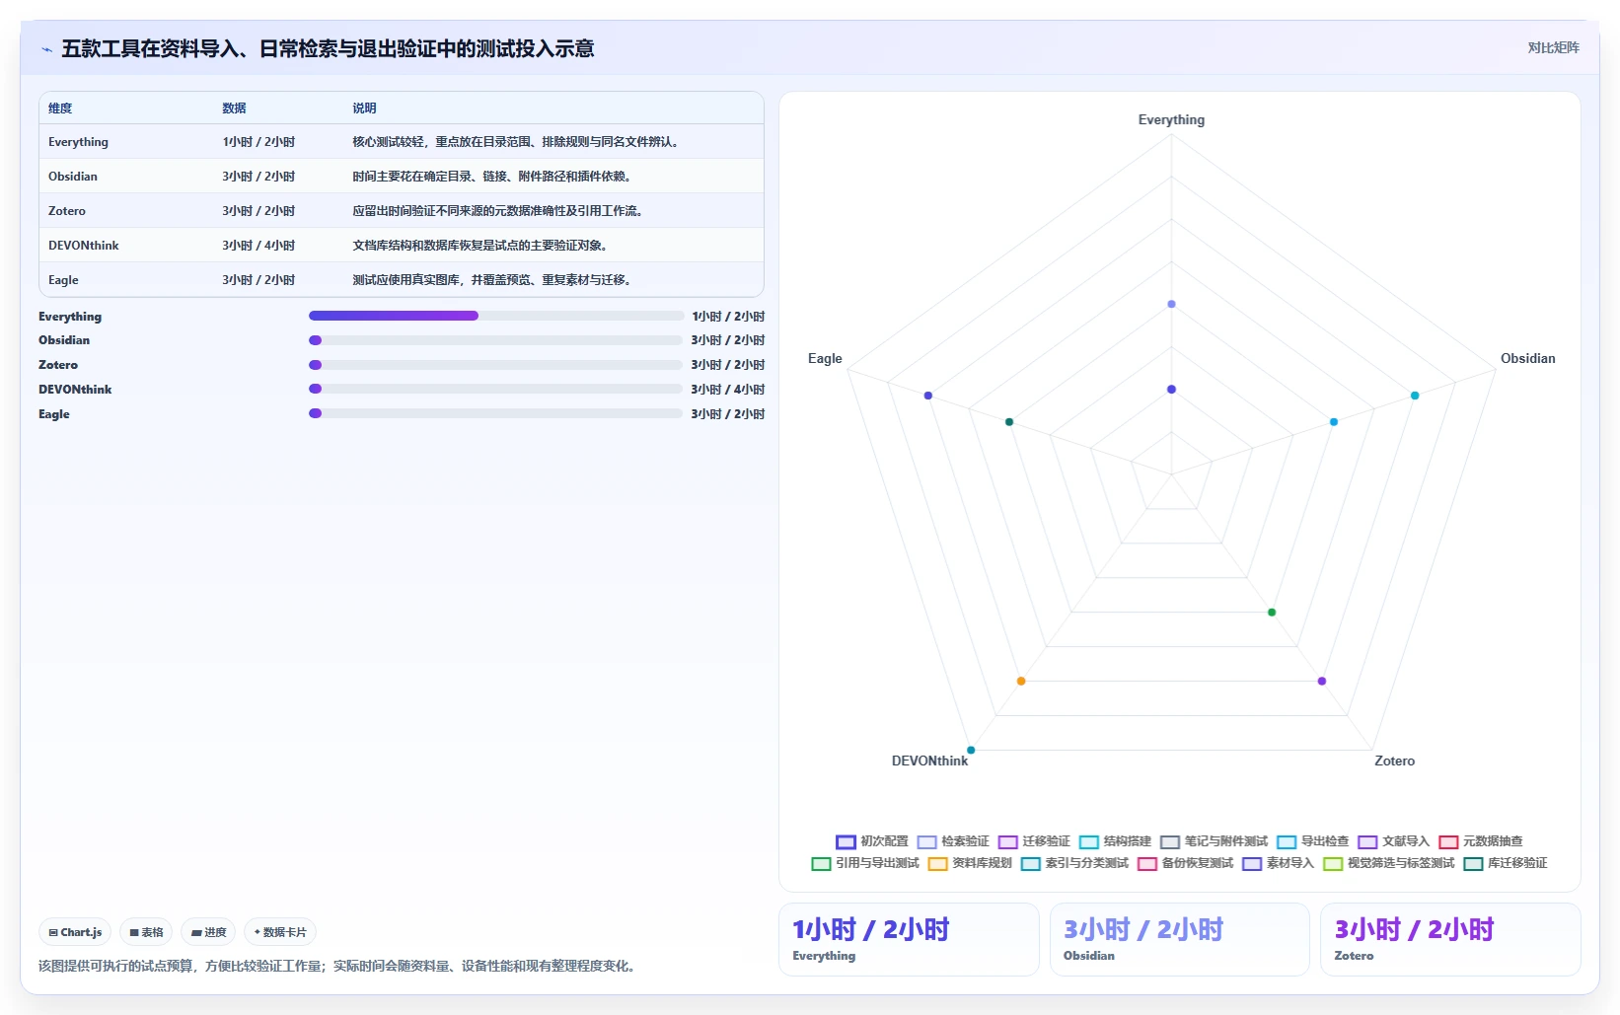Hide 素材导入 series via legend
1620x1015 pixels.
(x=1278, y=863)
